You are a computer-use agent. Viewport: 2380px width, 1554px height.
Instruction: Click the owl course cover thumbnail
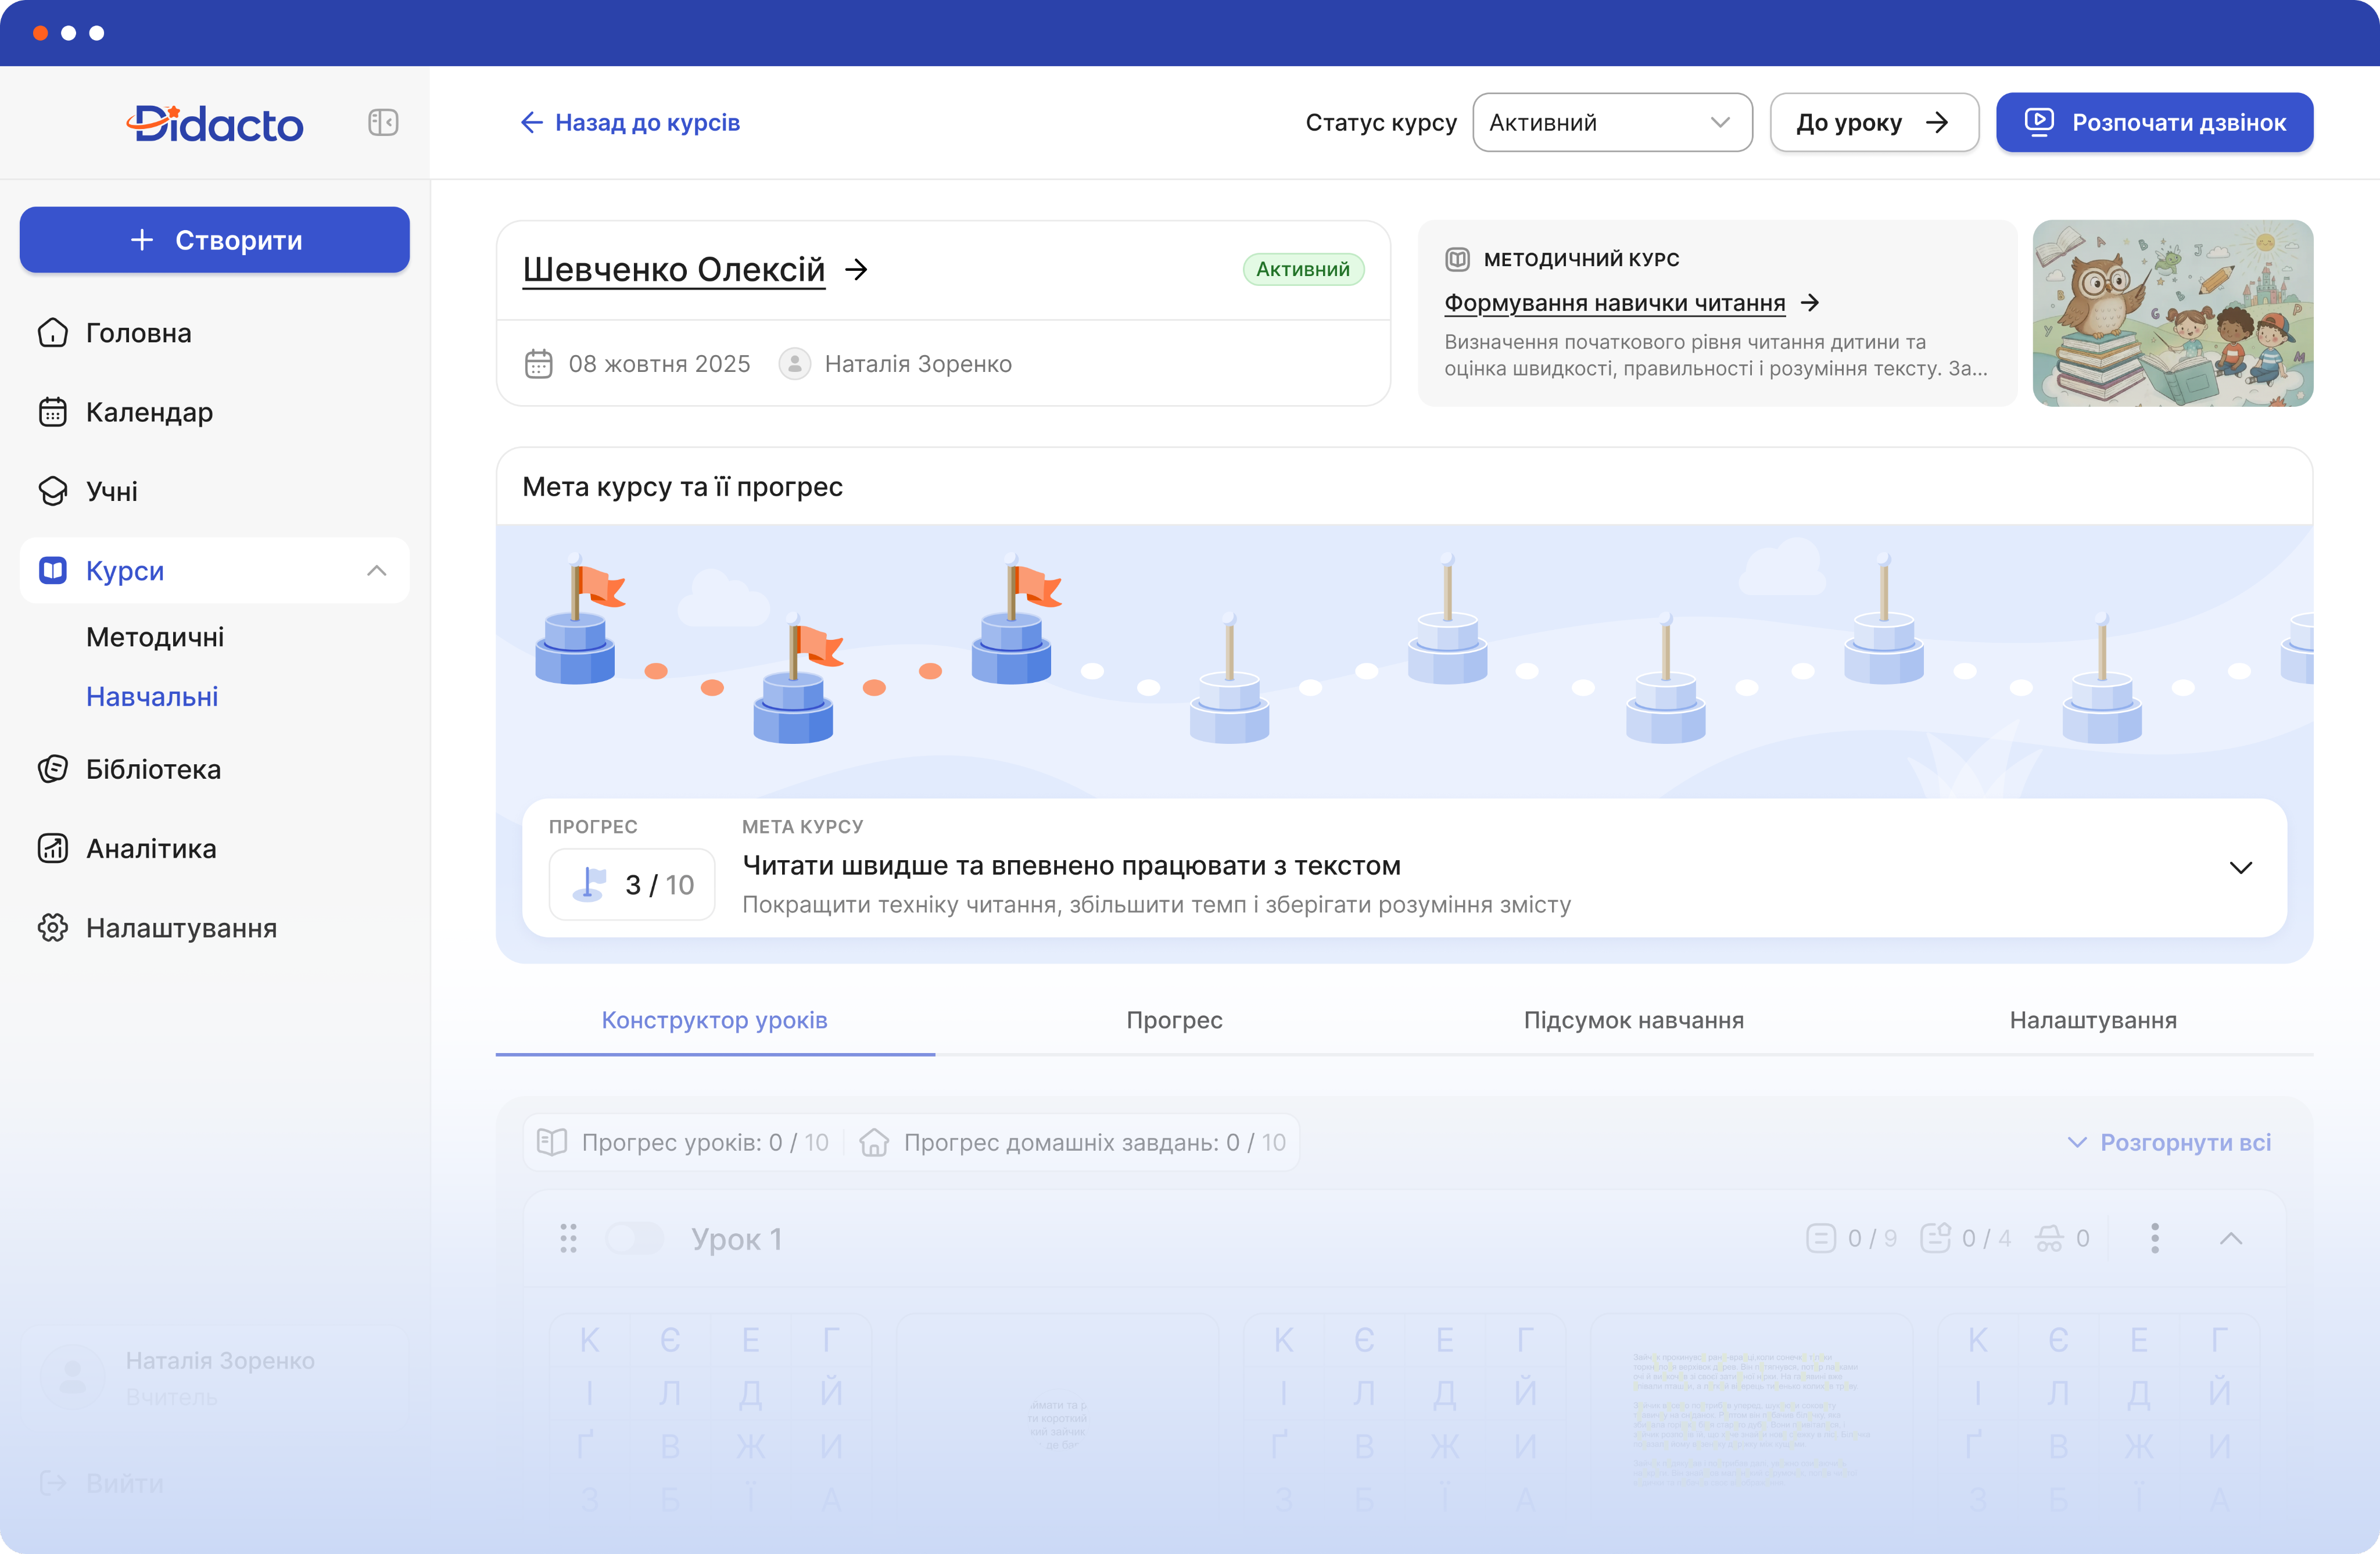[x=2173, y=313]
